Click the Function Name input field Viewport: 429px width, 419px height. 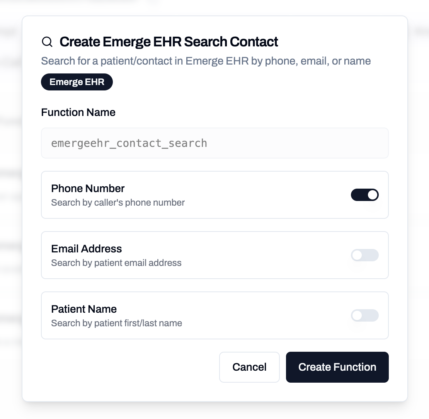click(x=215, y=143)
